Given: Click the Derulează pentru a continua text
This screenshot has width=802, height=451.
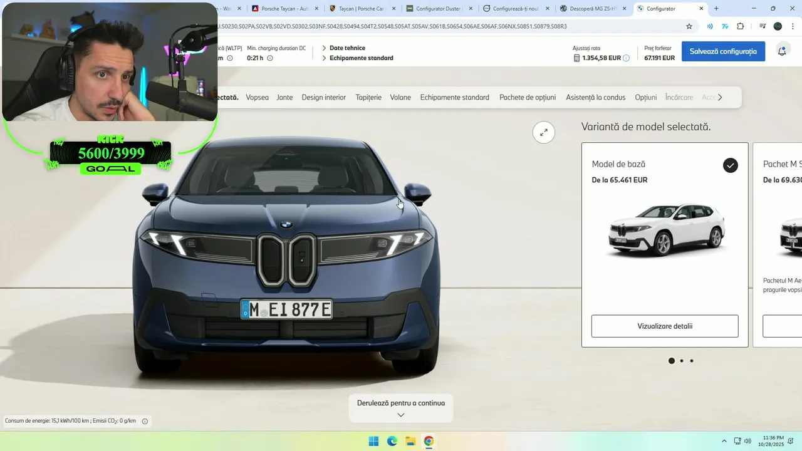Looking at the screenshot, I should pos(401,403).
